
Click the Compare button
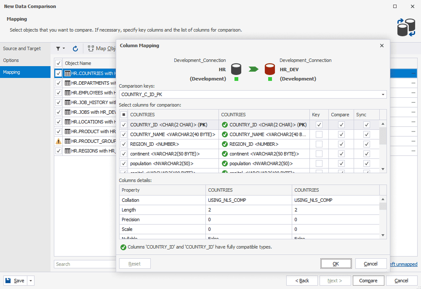368,281
